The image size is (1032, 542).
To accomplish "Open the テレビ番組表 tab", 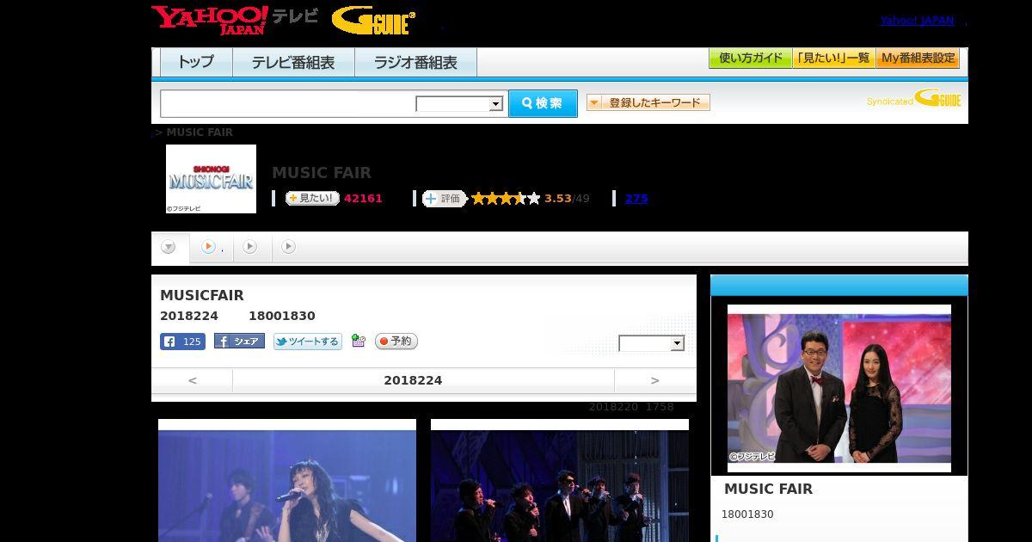I will (293, 62).
